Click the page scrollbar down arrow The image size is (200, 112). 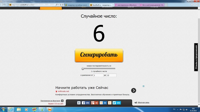(199, 104)
